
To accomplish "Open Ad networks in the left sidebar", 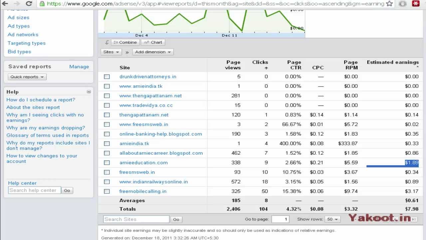I will (x=23, y=34).
